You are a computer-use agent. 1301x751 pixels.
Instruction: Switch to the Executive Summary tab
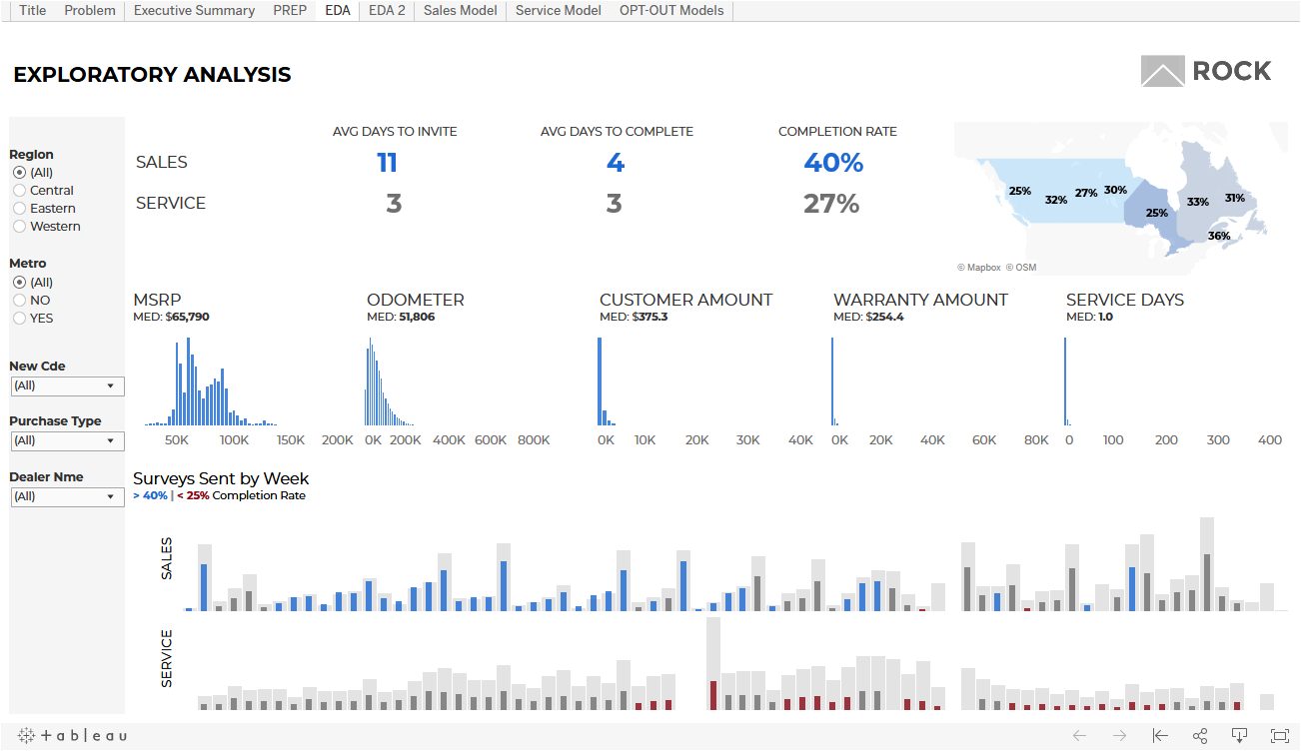[194, 11]
